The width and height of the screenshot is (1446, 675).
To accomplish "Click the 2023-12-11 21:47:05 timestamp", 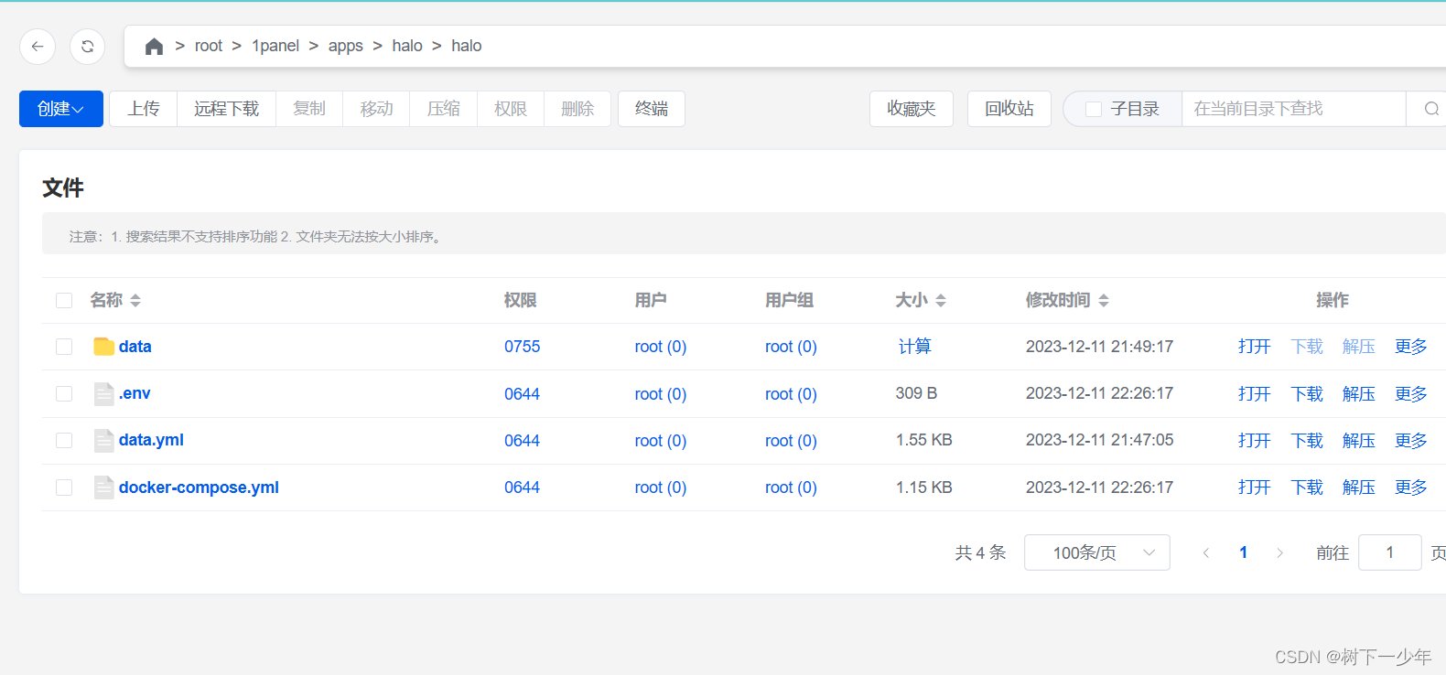I will [1099, 440].
